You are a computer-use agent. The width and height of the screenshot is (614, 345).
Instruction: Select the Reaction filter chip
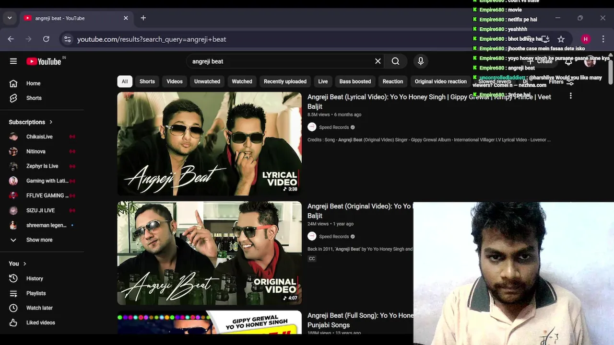point(393,81)
